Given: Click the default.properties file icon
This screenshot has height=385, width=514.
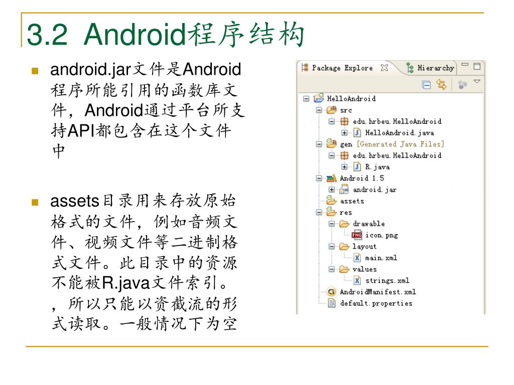Looking at the screenshot, I should coord(331,303).
